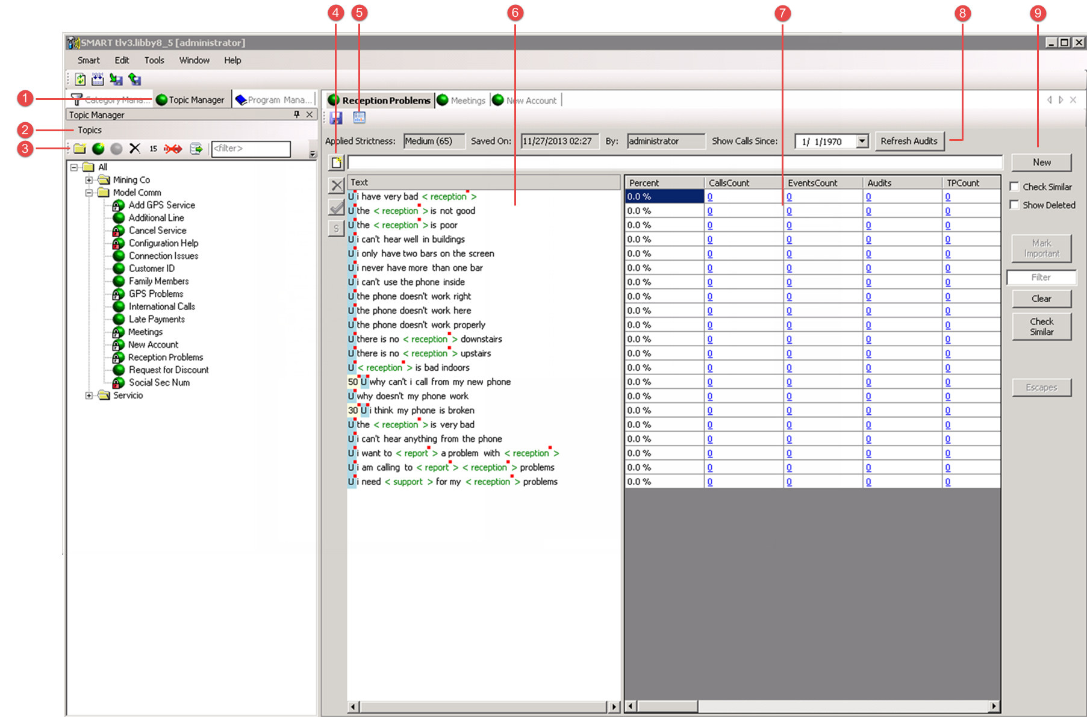The width and height of the screenshot is (1087, 717).
Task: Open the Tools menu
Action: pos(154,60)
